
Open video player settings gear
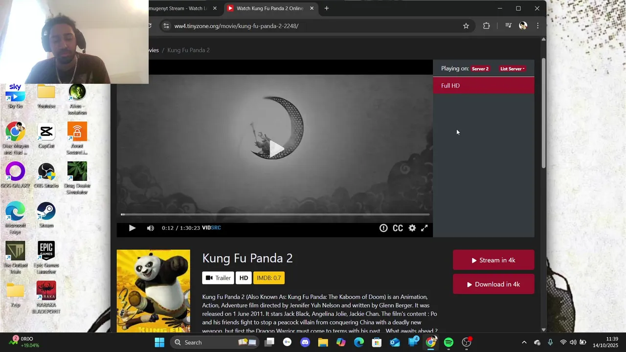point(412,228)
